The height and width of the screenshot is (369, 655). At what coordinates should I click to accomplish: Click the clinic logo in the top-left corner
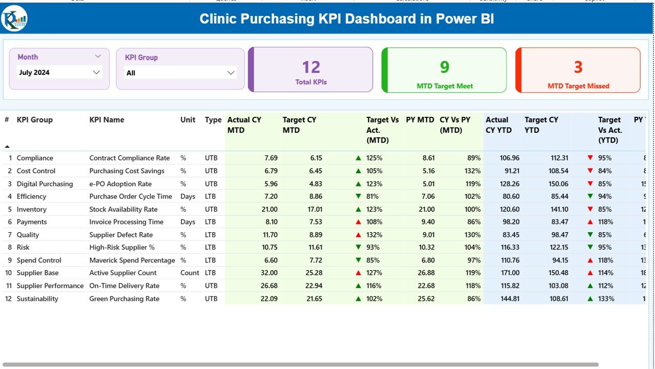pos(14,17)
